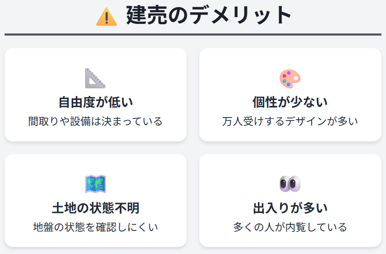Viewport: 386px width, 254px height.
Task: Click the 建売のデメリット title text
Action: coord(208,16)
